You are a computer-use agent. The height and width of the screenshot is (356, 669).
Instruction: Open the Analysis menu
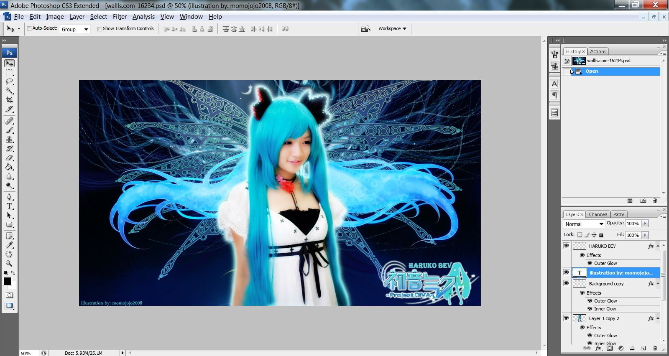click(143, 17)
